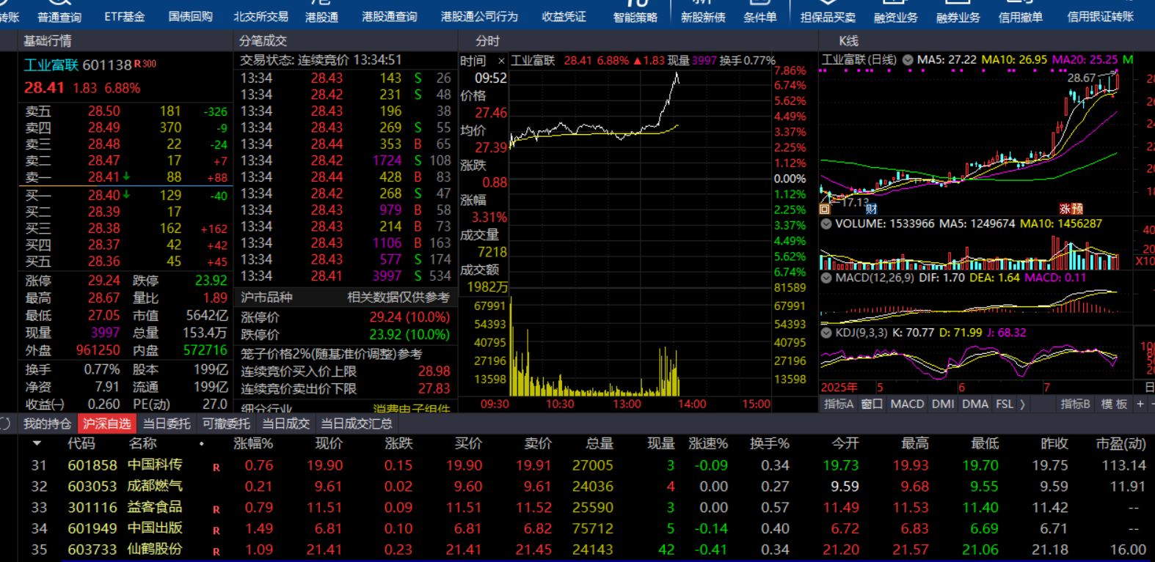This screenshot has width=1155, height=562.
Task: Select the 沪深自选 tab
Action: pyautogui.click(x=107, y=424)
